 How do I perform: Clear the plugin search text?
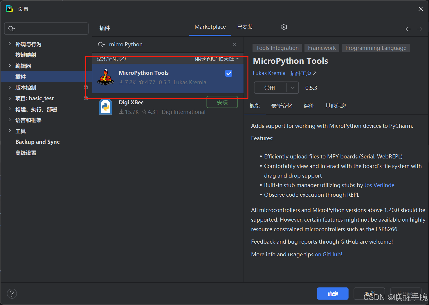tap(235, 45)
